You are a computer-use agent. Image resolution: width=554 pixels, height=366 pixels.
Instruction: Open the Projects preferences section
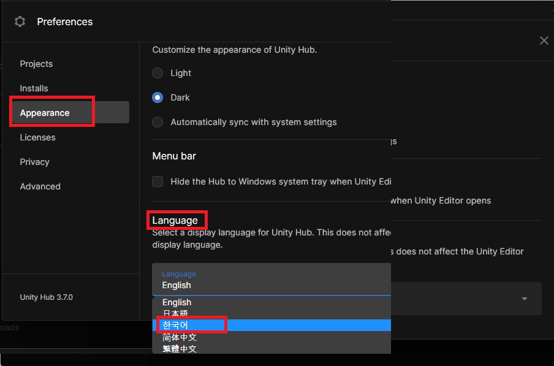pos(36,64)
